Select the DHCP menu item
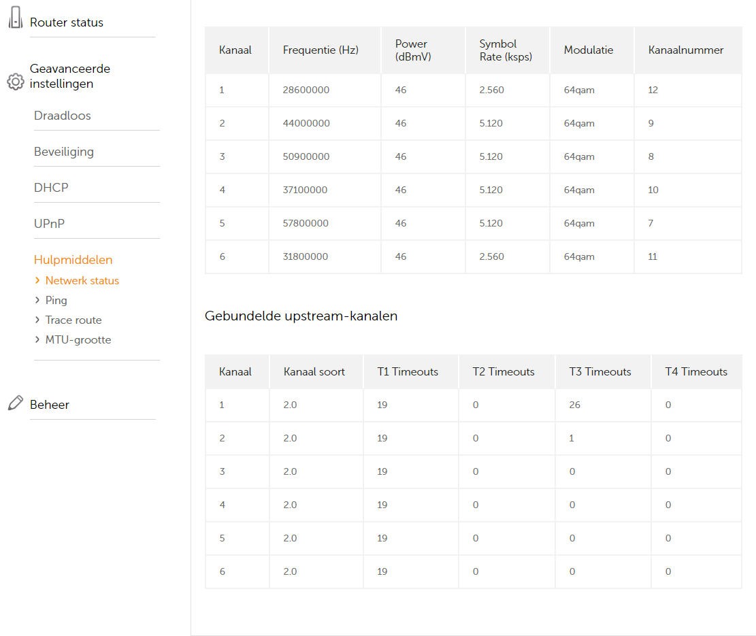 click(x=51, y=188)
